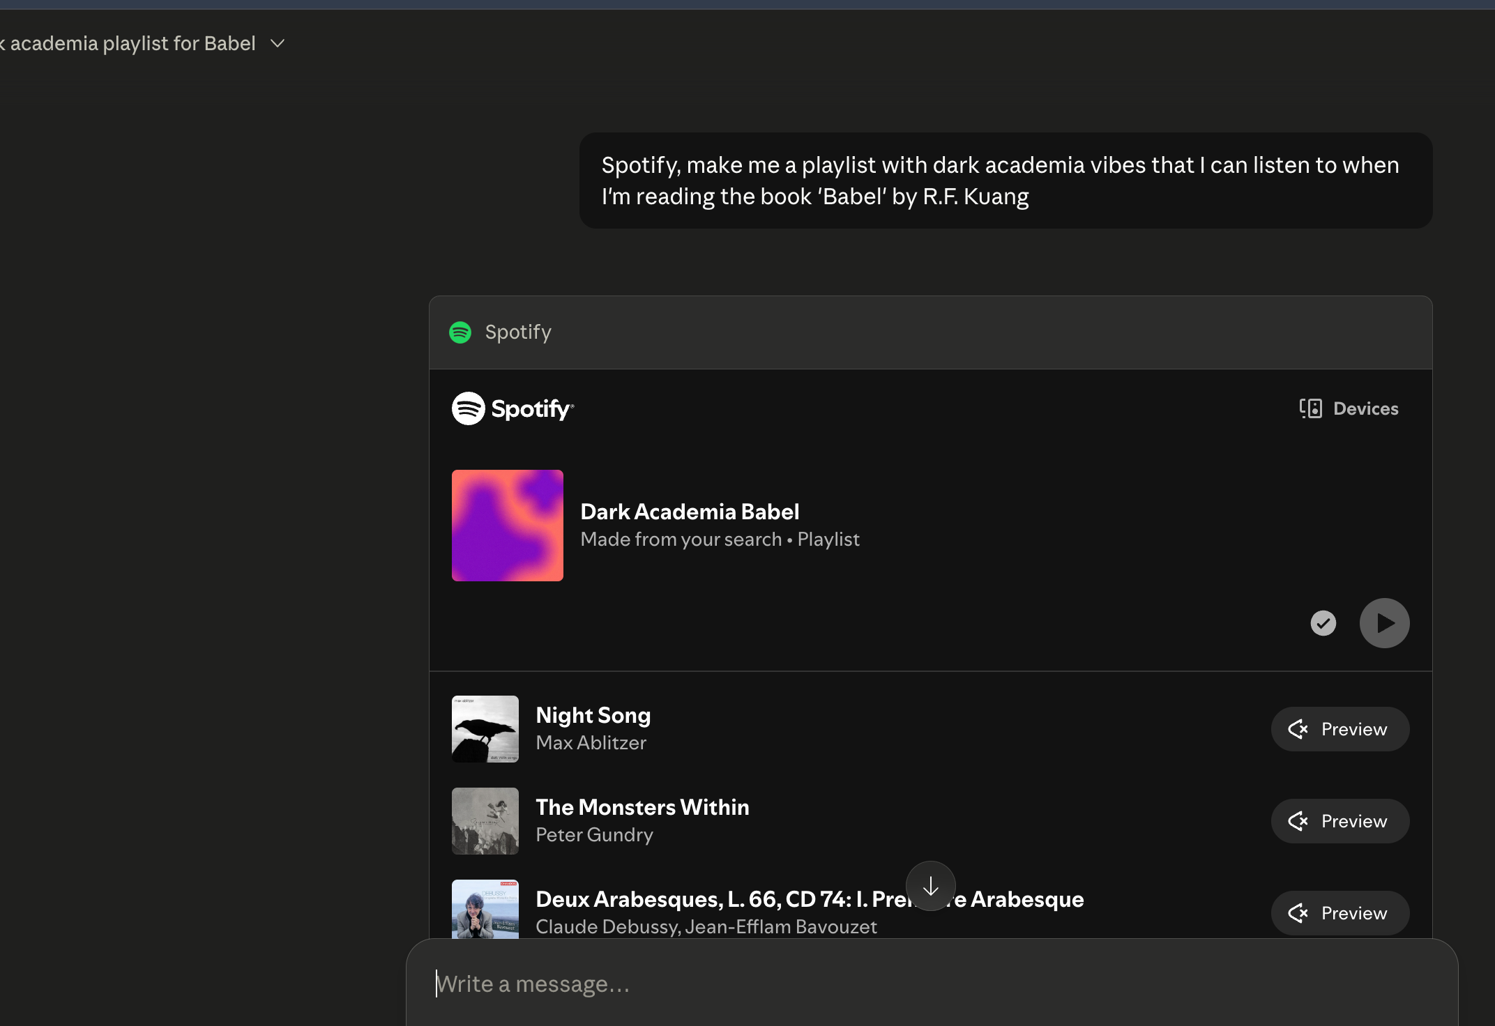
Task: Open the chat title dropdown chevron
Action: (278, 44)
